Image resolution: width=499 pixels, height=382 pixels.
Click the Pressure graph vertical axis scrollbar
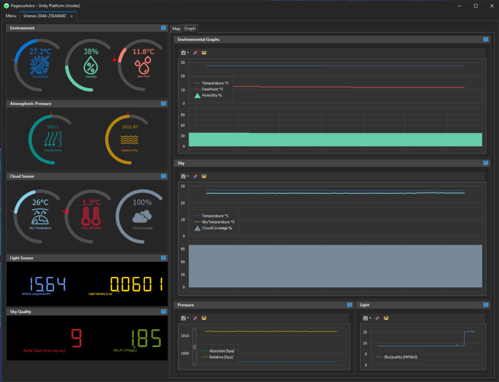[195, 346]
